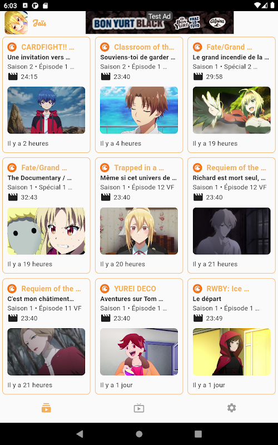
Task: Click Crunchyroll icon on Trapped in a card
Action: 105,168
